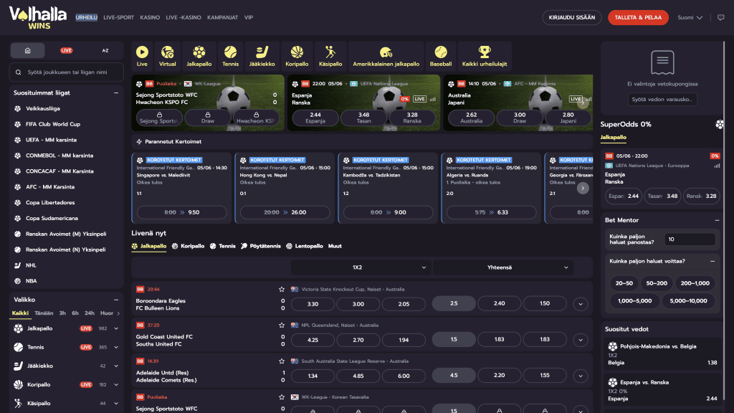This screenshot has height=413, width=734.
Task: Switch to Pöytätennis live tab
Action: click(x=261, y=246)
